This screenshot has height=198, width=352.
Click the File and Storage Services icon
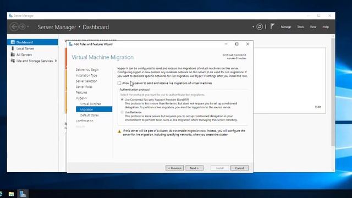pos(13,61)
